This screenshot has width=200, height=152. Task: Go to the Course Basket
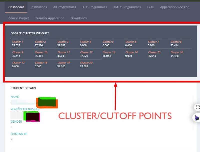[18, 18]
